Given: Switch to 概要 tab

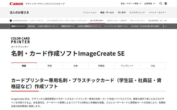Looking at the screenshot, I should coord(24,66).
